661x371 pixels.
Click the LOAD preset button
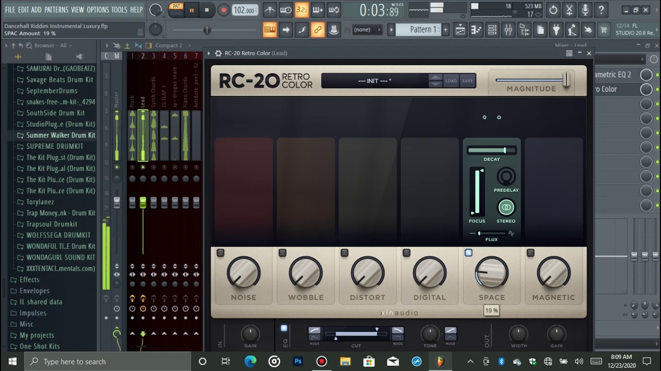pos(451,81)
